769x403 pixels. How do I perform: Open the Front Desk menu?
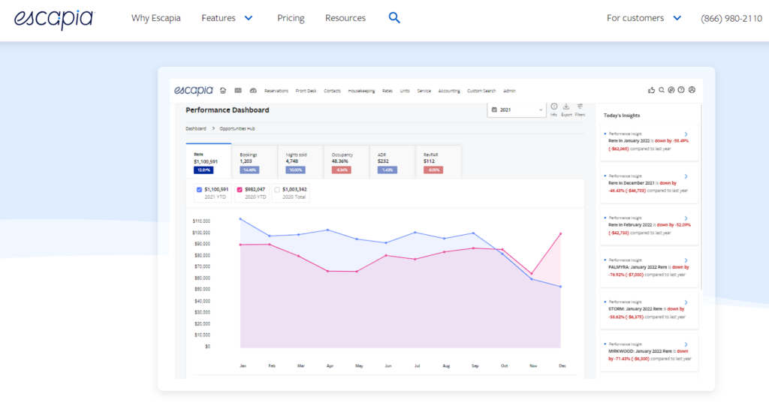(x=306, y=92)
